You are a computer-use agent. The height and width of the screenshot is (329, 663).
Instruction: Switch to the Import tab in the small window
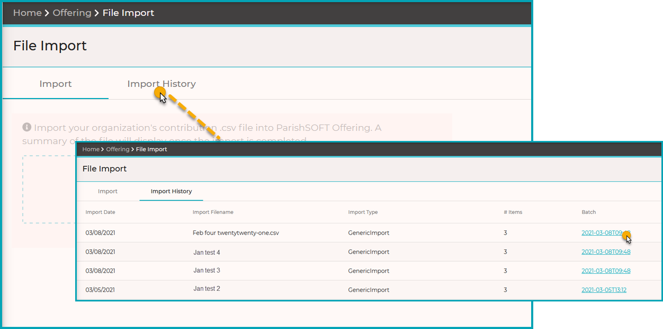point(107,191)
